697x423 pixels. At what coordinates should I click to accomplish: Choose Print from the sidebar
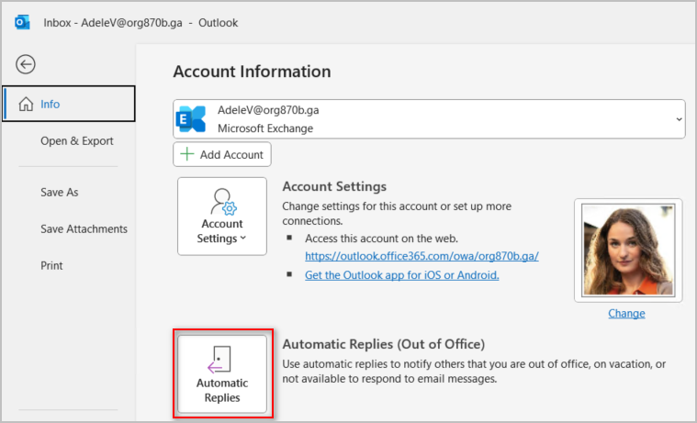point(51,265)
